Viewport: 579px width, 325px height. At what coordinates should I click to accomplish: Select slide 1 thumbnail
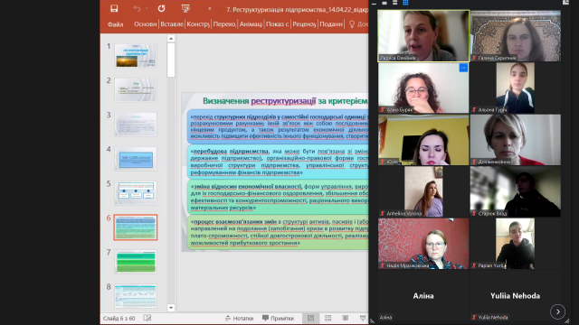click(136, 56)
